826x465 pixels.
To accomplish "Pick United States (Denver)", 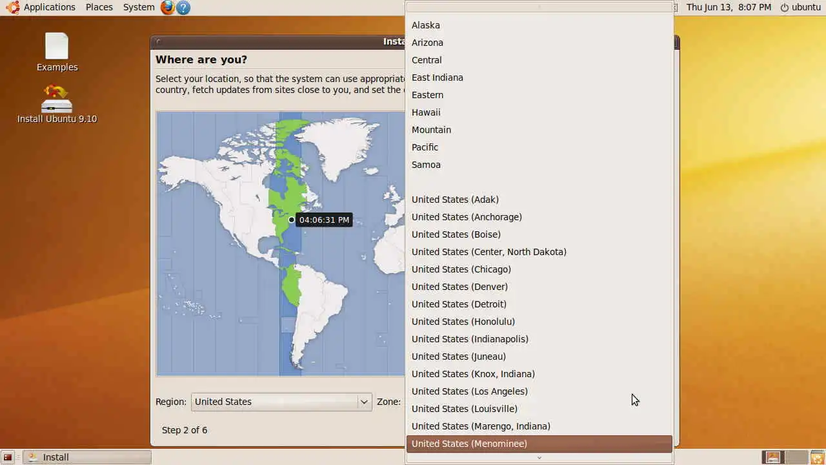I will click(539, 287).
